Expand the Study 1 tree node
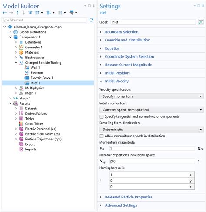Screen dimensions: 206x212 click(x=10, y=98)
